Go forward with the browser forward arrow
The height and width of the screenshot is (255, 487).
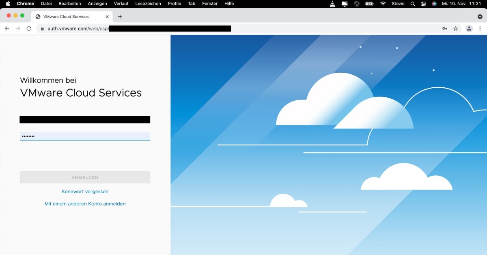click(18, 28)
